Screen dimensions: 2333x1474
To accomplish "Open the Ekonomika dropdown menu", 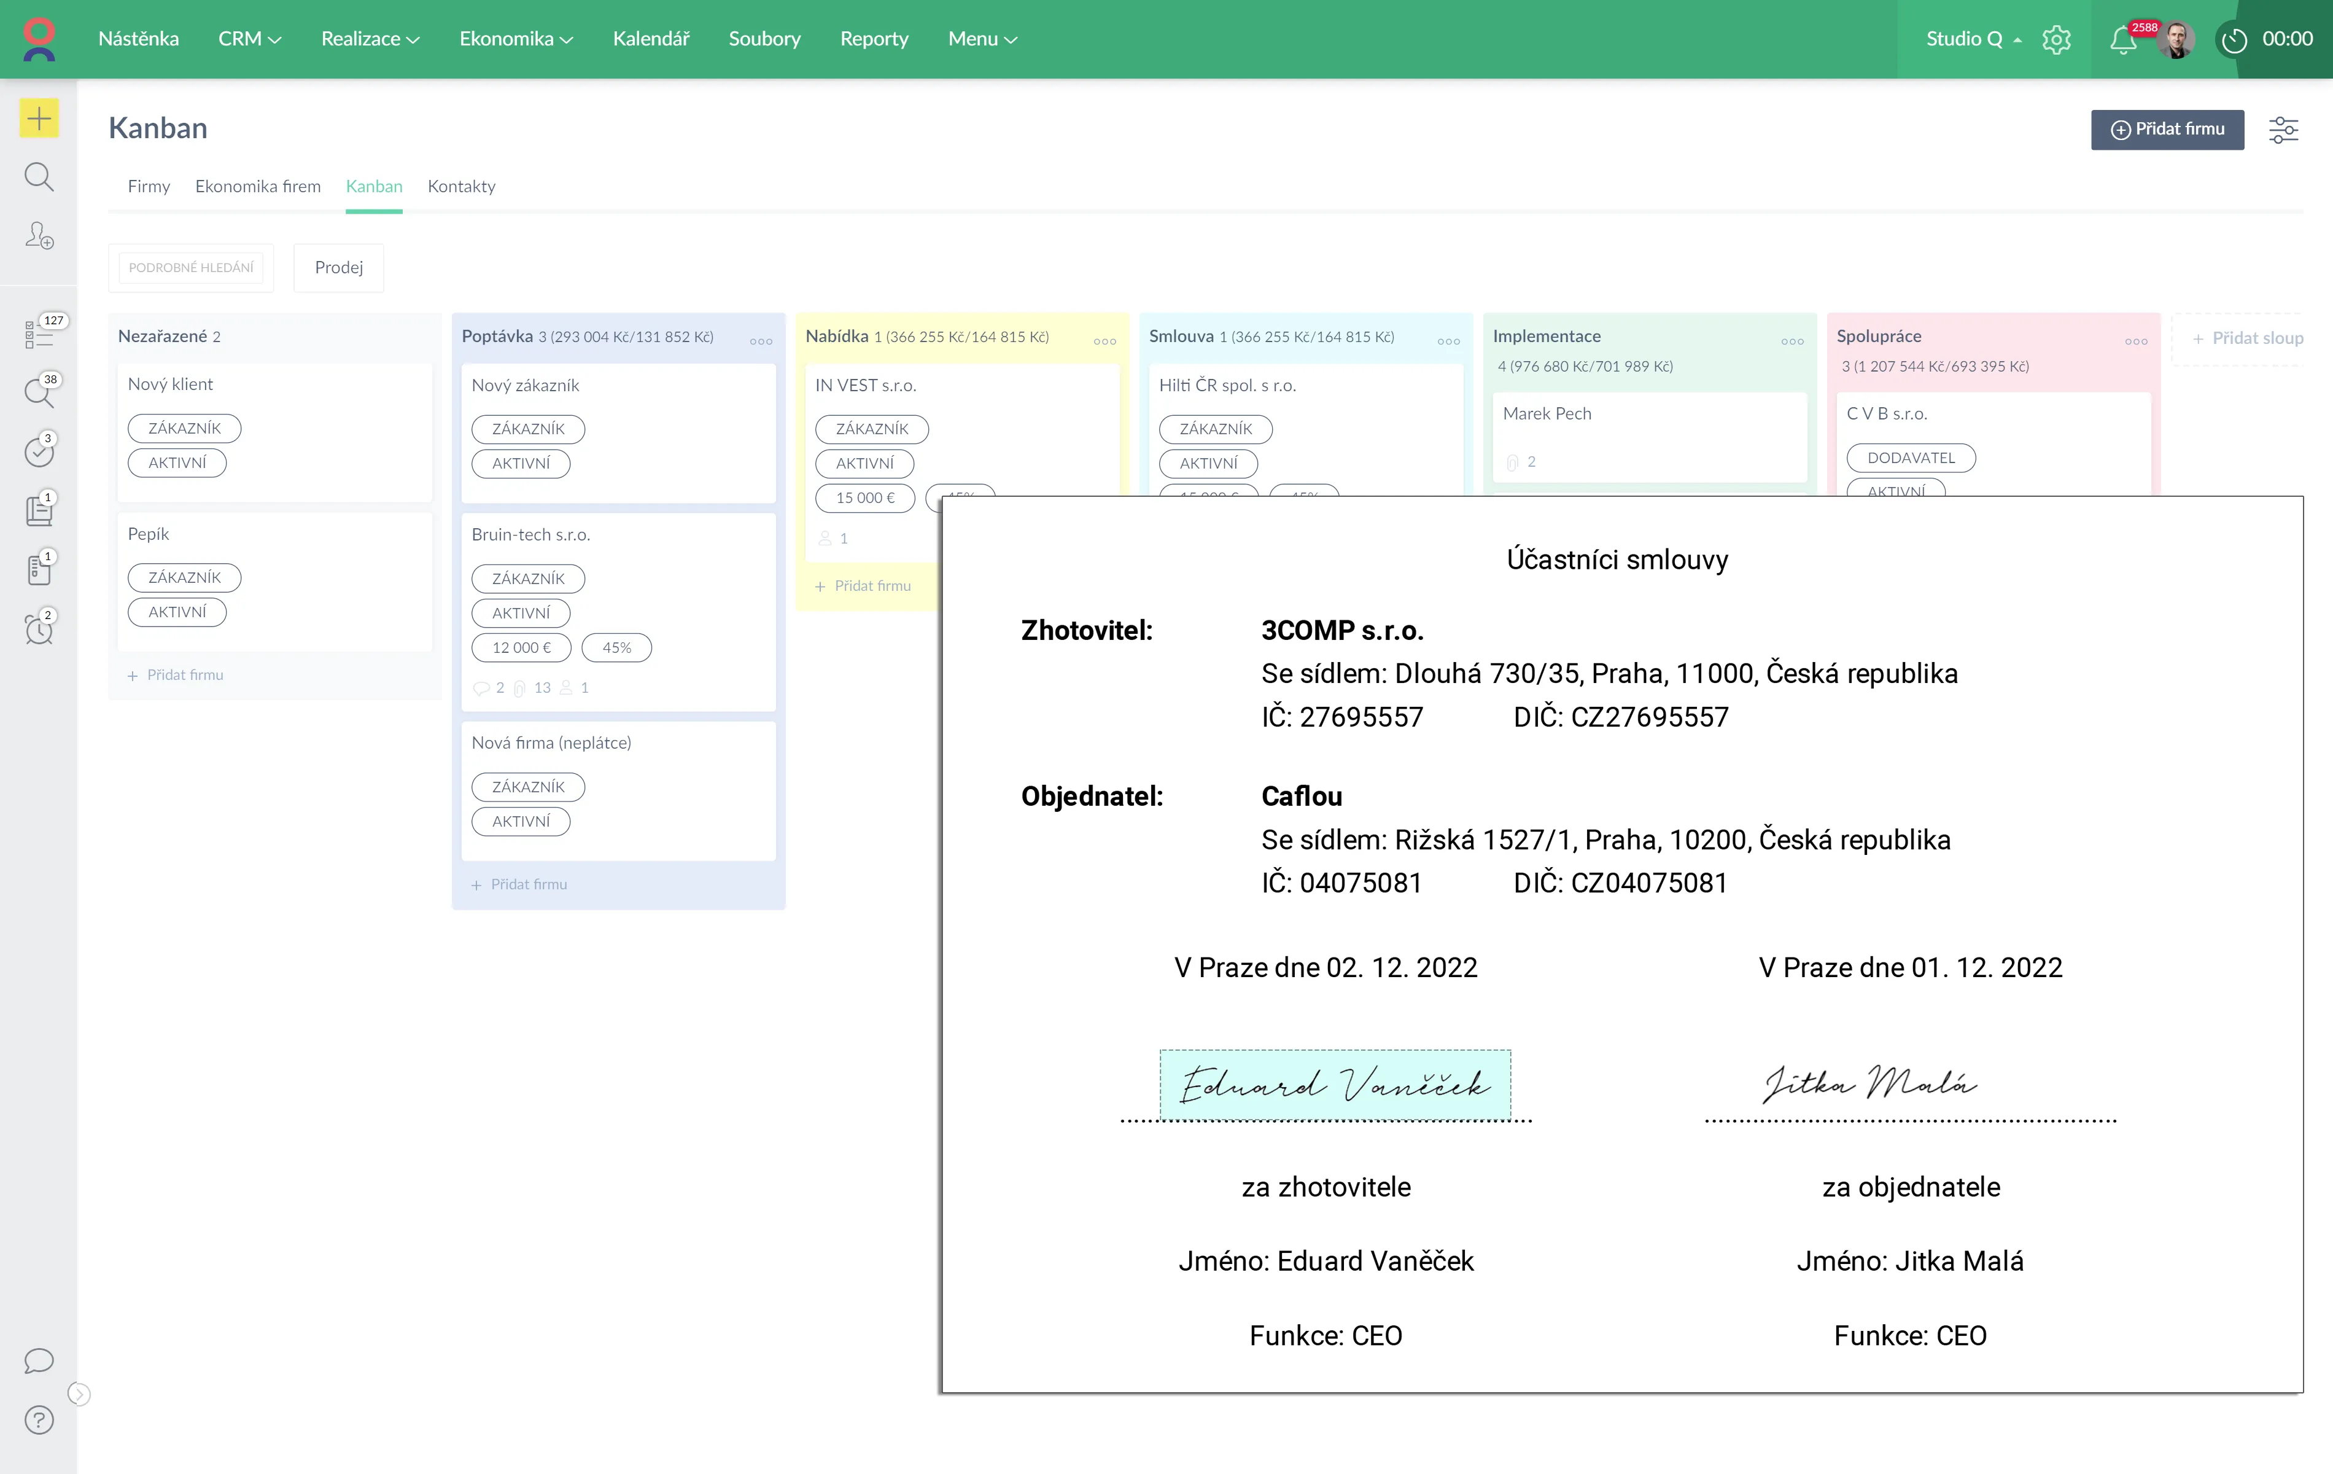I will click(516, 40).
